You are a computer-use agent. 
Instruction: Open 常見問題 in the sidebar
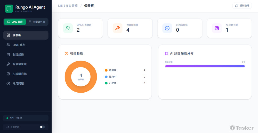(x=26, y=83)
